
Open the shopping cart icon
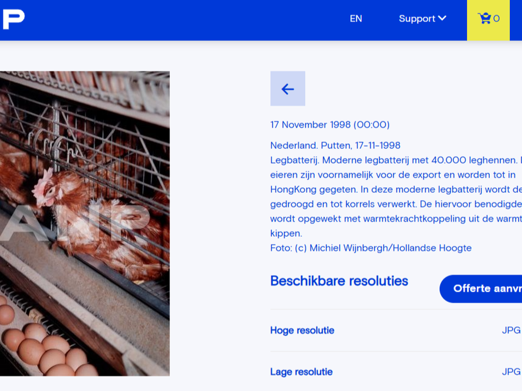tap(484, 18)
